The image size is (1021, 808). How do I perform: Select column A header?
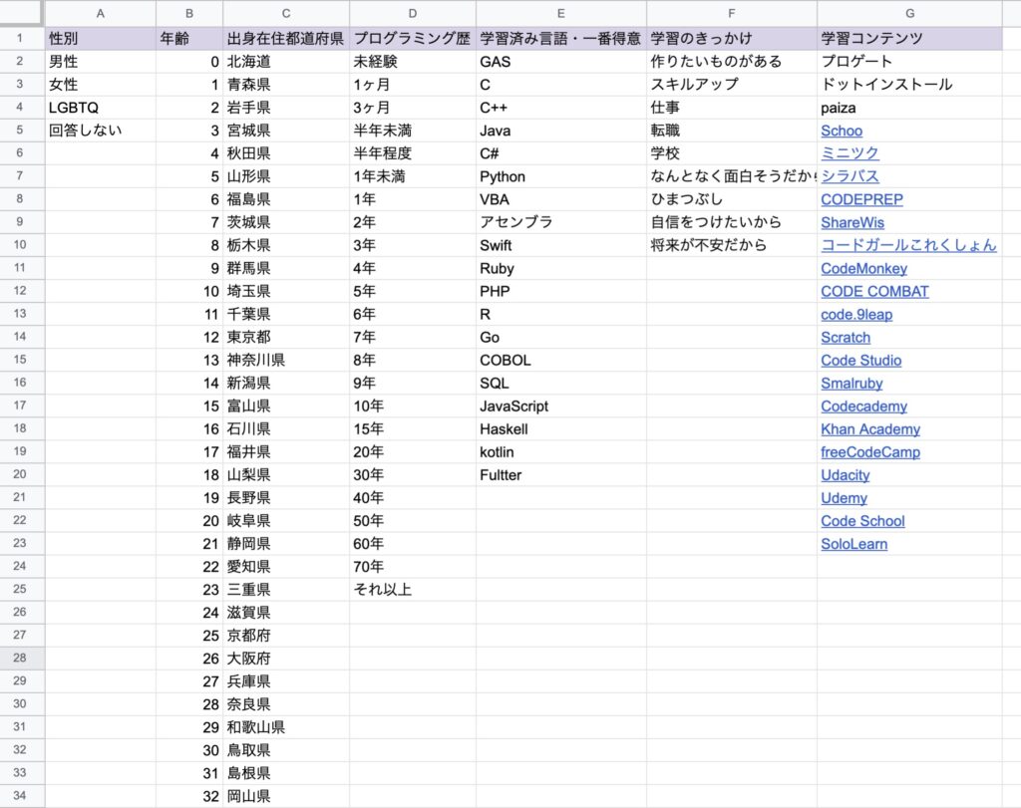point(101,13)
